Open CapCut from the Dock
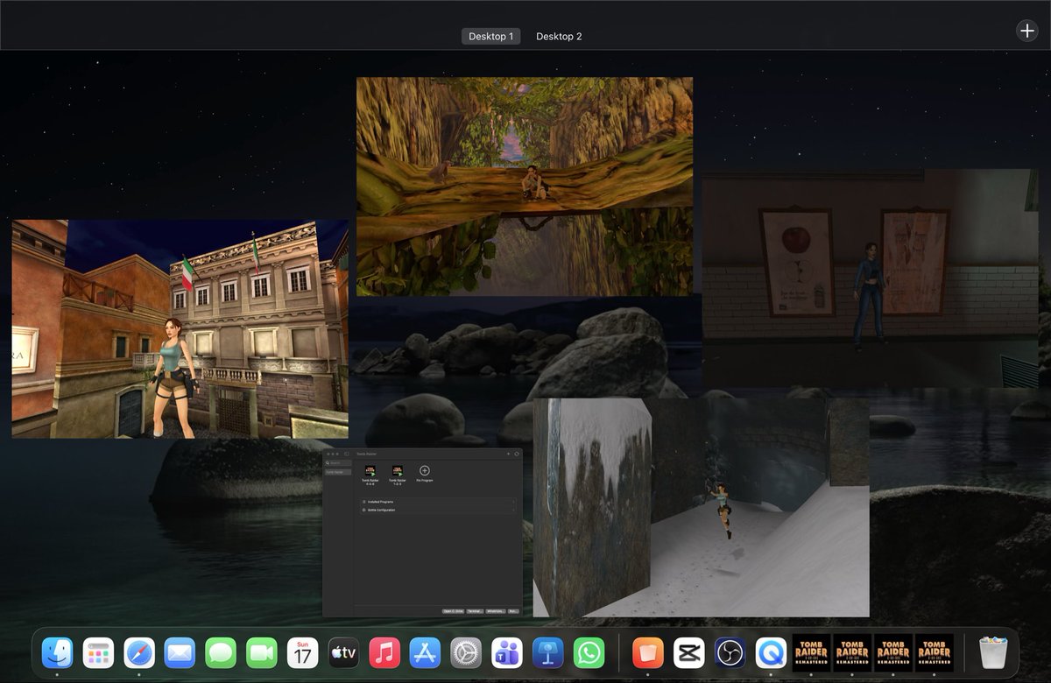Image resolution: width=1051 pixels, height=683 pixels. (688, 652)
